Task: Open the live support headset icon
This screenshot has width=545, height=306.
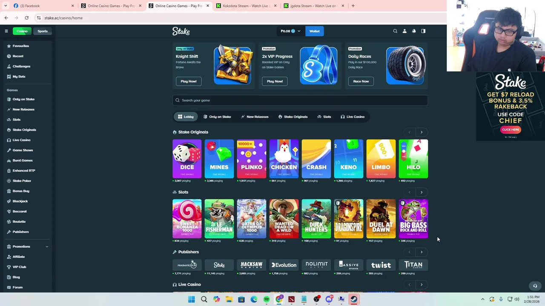Action: coord(535,286)
